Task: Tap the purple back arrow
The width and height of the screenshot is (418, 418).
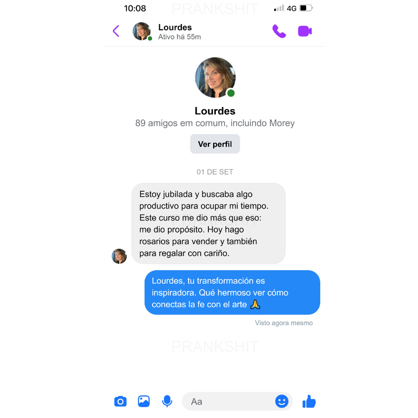Action: (x=116, y=31)
